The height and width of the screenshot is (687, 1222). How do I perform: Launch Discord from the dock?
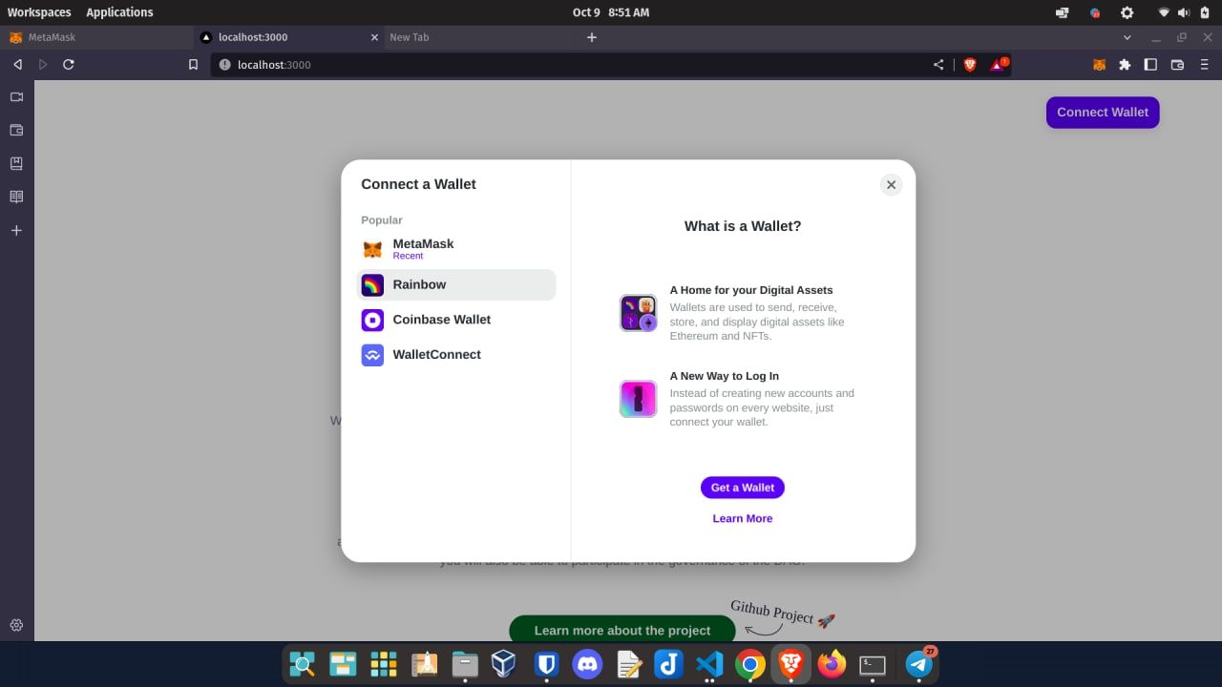coord(587,664)
